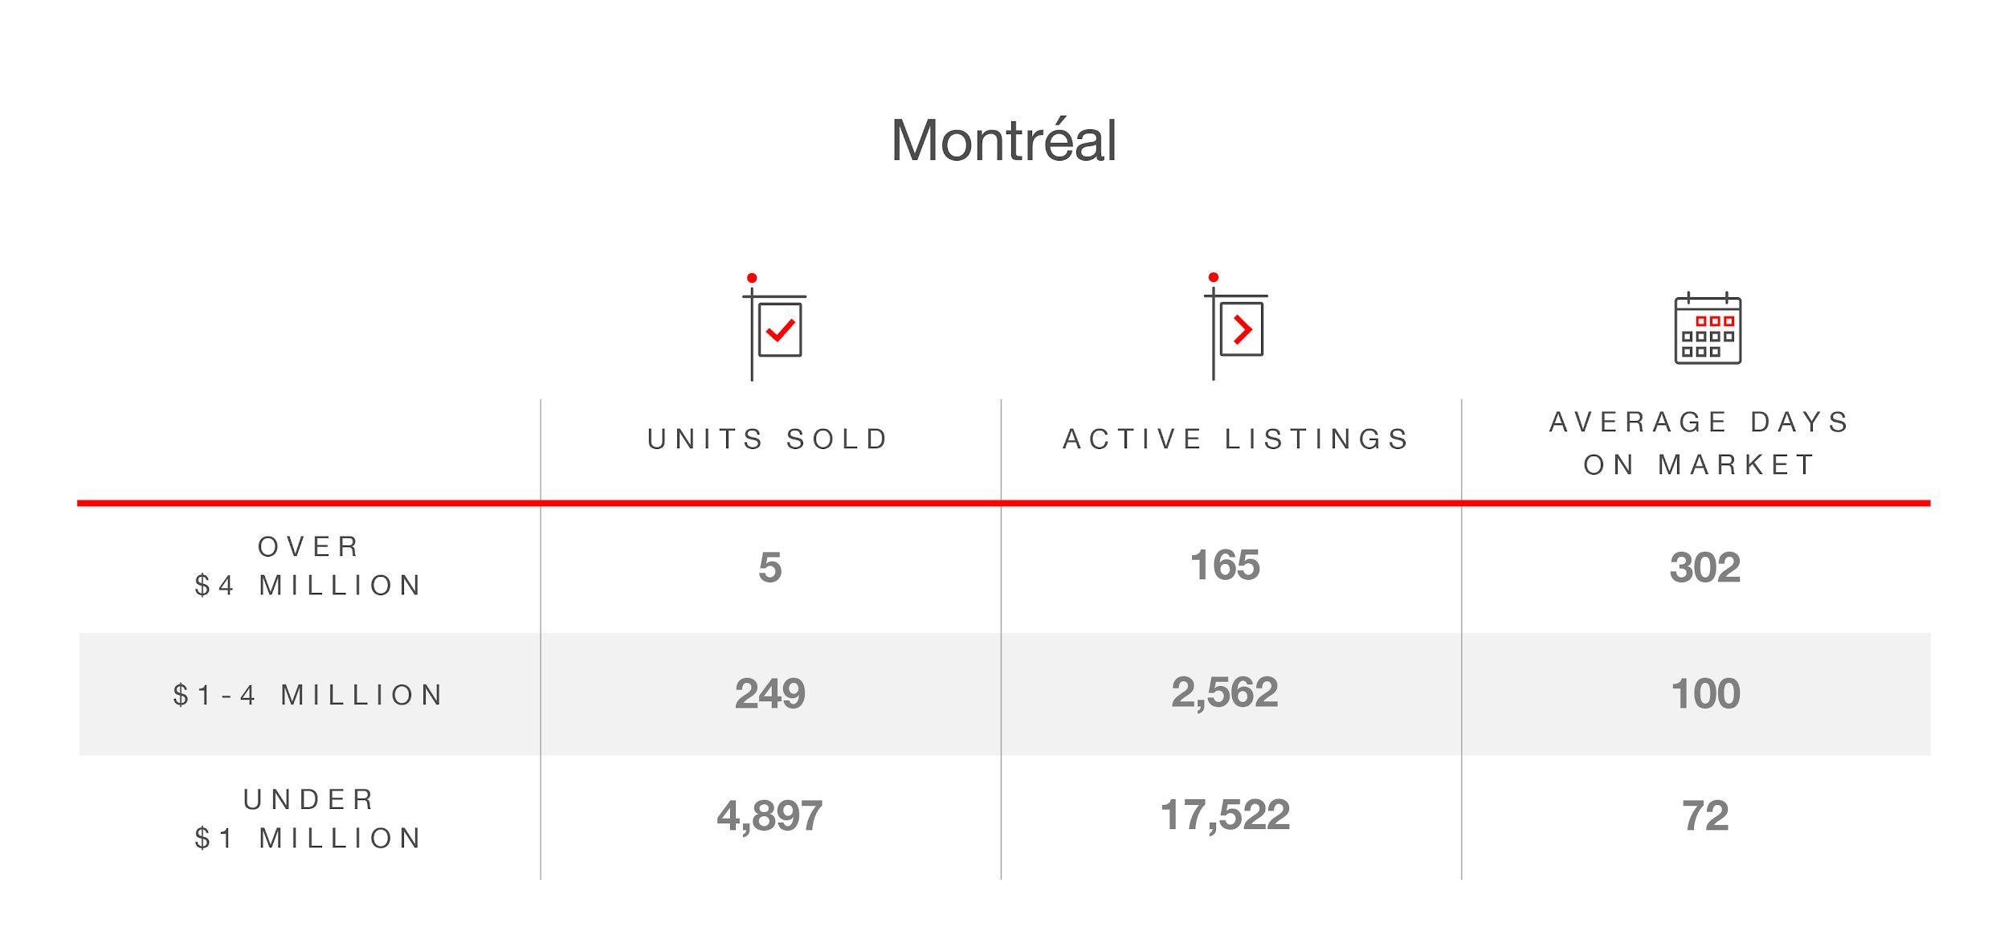Click the red divider line under the headers

[1004, 504]
